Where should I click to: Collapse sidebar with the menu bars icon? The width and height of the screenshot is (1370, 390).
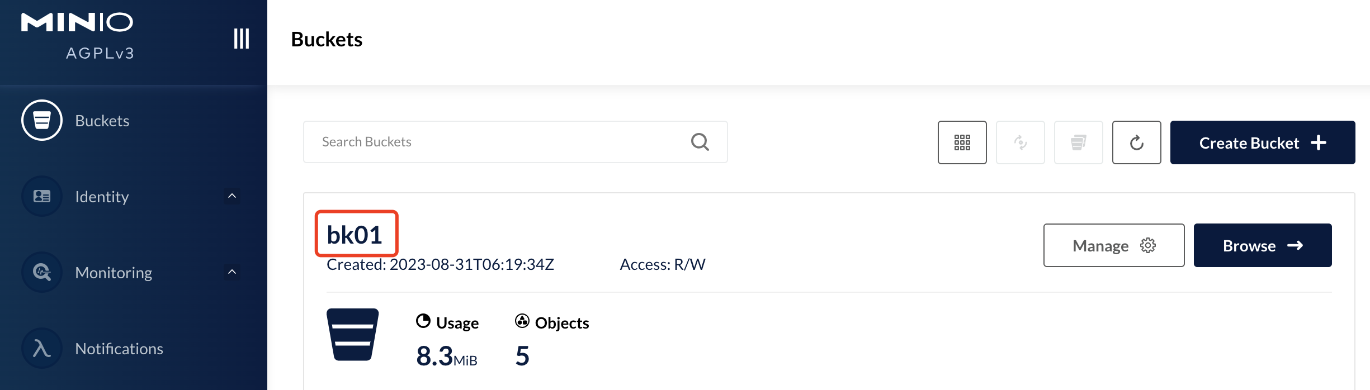pos(241,39)
